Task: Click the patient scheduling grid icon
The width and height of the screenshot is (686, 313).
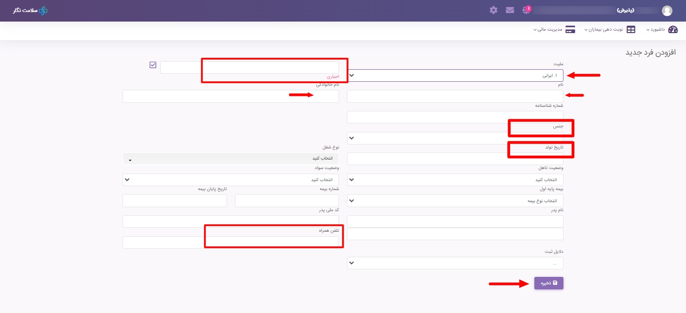Action: [x=631, y=30]
